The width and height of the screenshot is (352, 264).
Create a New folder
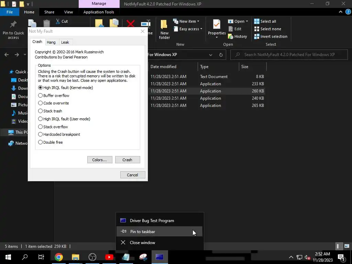(x=164, y=30)
